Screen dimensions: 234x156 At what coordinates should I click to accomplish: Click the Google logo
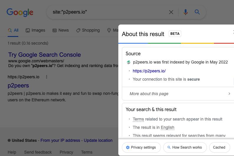20,12
